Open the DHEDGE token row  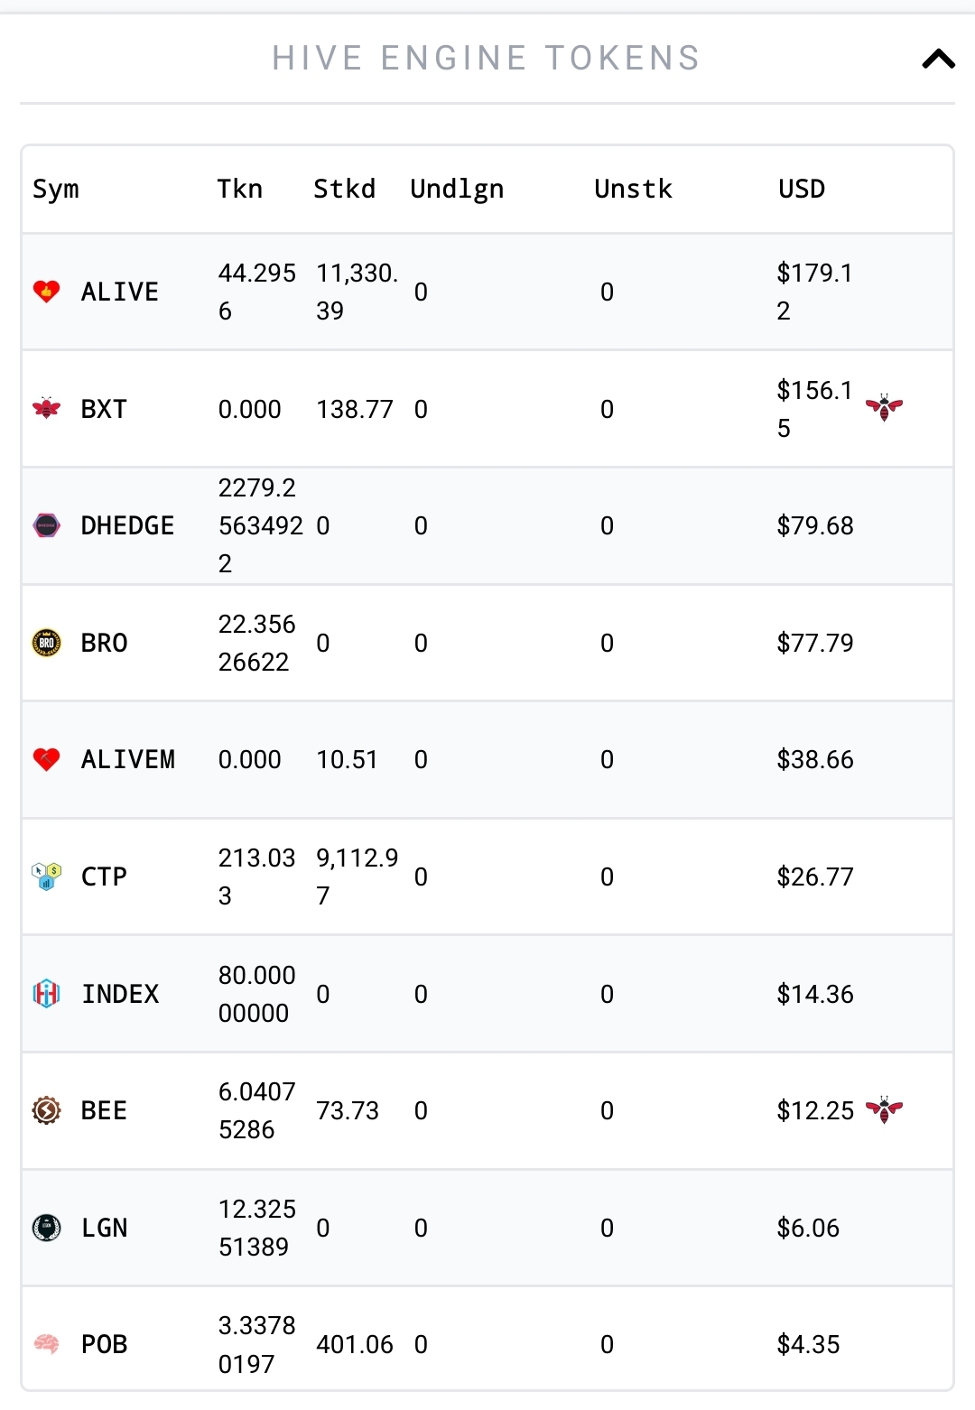click(x=487, y=525)
